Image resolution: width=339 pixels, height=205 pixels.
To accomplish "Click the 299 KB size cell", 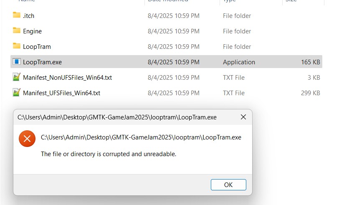I will pyautogui.click(x=310, y=93).
